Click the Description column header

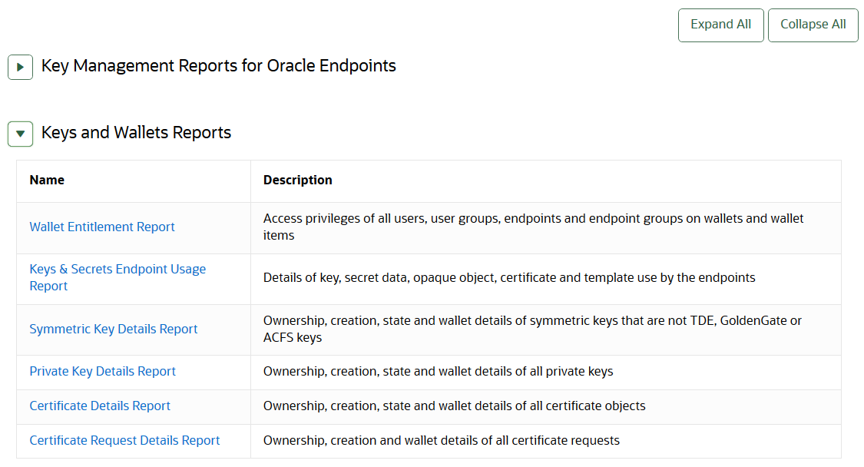point(298,180)
